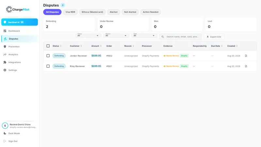The height and width of the screenshot is (147, 261).
Task: Click the Disputes gavel icon
Action: pos(5,39)
